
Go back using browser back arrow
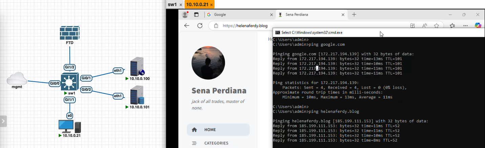pos(186,26)
